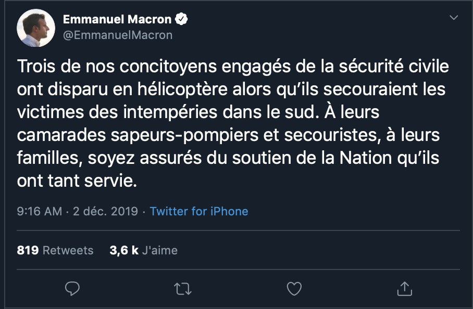The width and height of the screenshot is (473, 309).
Task: Click the verified badge next to Emmanuel Macron
Action: (x=181, y=20)
